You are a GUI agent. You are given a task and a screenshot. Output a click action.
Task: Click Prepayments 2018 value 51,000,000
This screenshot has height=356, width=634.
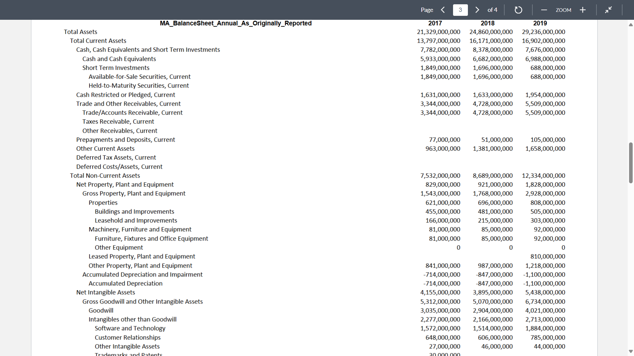tap(497, 140)
